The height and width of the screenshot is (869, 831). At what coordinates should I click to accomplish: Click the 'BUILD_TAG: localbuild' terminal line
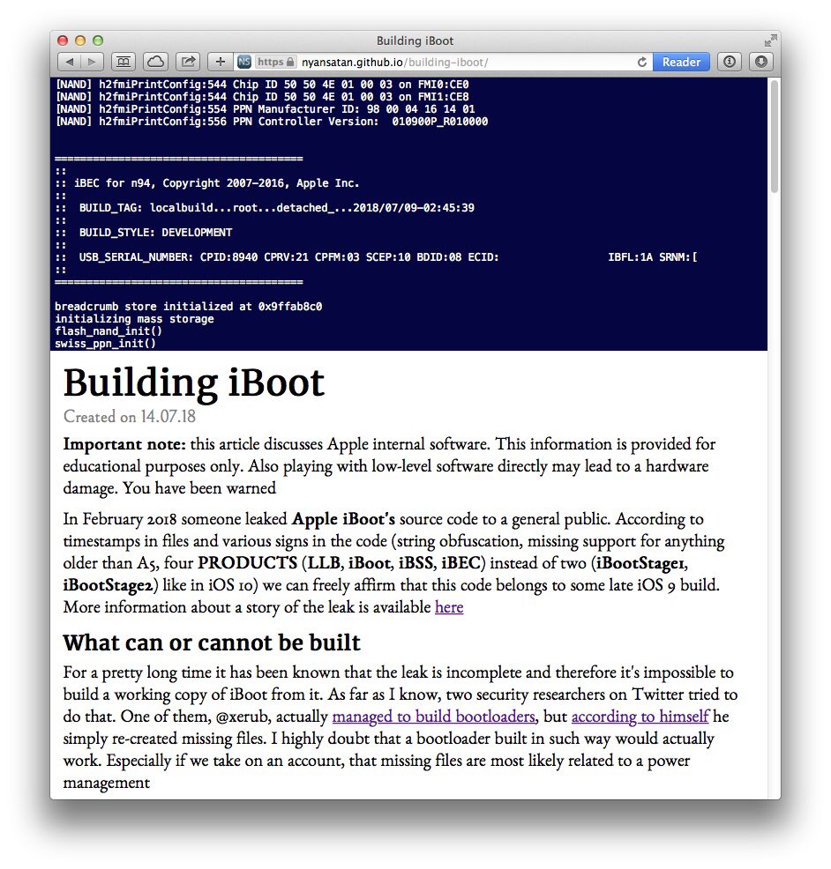[277, 208]
